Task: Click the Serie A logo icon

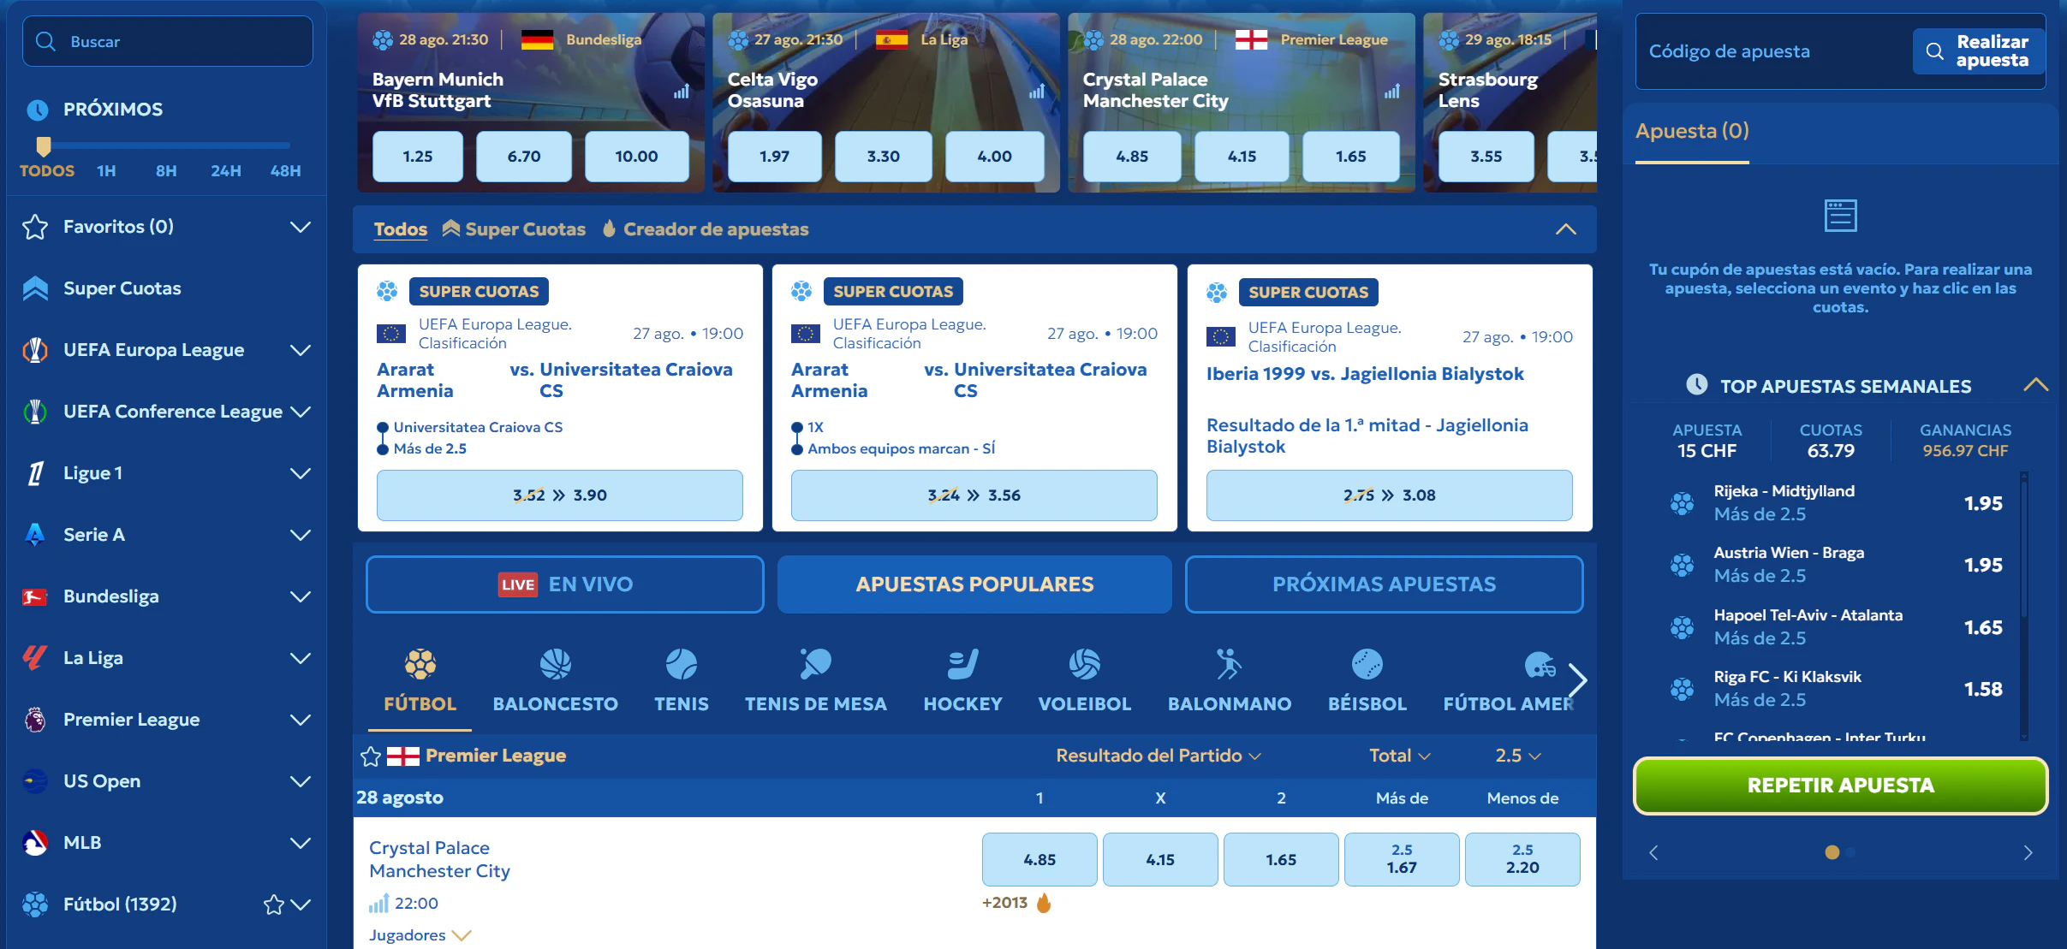Action: [x=35, y=535]
